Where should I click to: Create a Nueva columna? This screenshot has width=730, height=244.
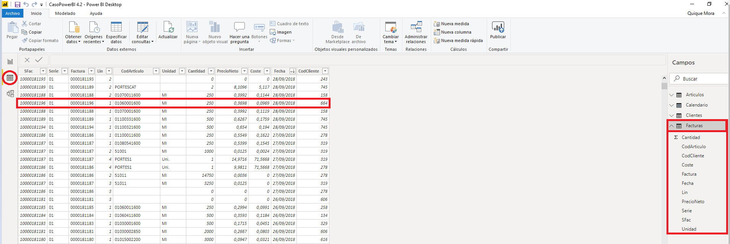(x=453, y=32)
